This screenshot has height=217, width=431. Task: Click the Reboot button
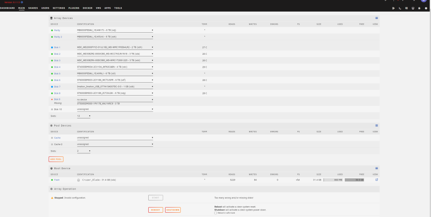(156, 210)
